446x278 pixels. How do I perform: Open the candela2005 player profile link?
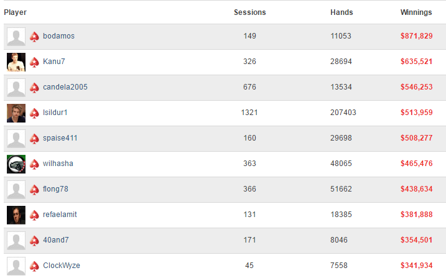coord(65,87)
